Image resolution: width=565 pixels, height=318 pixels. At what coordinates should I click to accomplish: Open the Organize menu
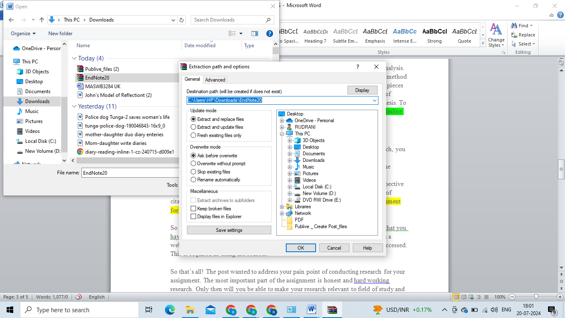pyautogui.click(x=23, y=34)
